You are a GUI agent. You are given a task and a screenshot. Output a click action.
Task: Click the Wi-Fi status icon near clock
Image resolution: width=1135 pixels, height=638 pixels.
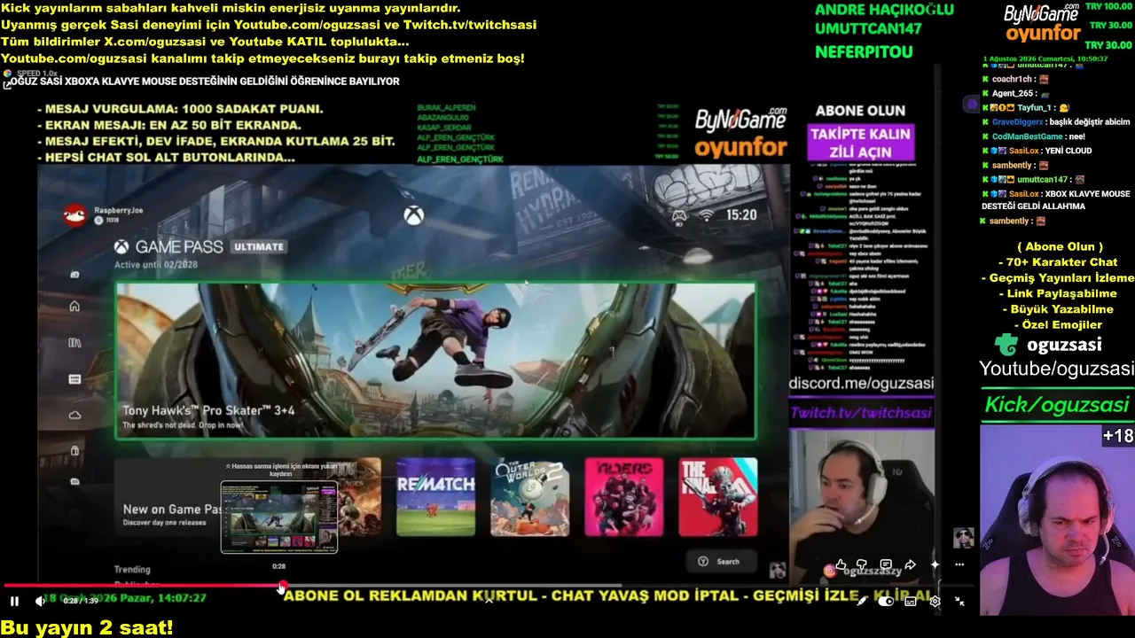click(x=707, y=214)
